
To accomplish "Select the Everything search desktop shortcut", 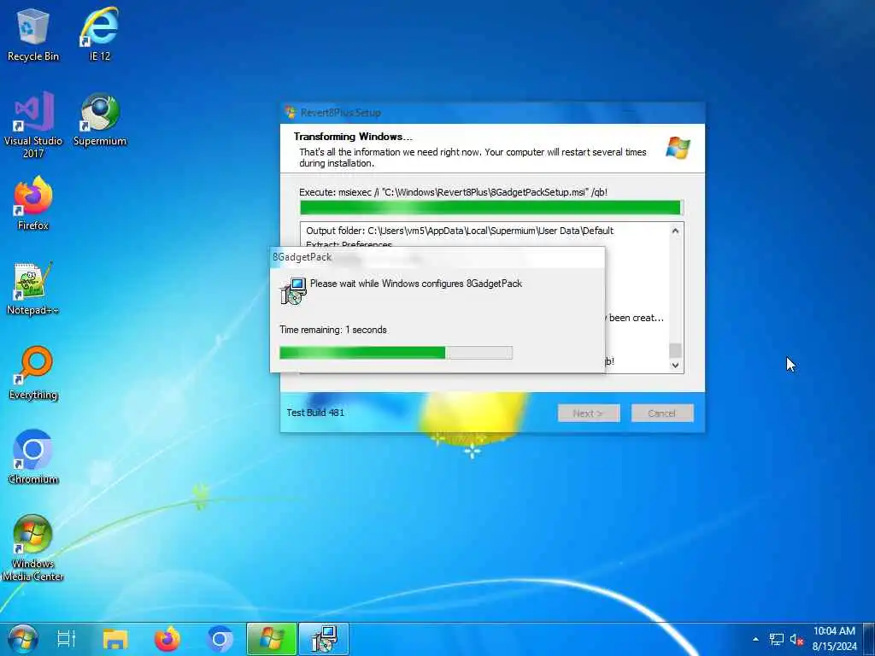I will (x=33, y=373).
